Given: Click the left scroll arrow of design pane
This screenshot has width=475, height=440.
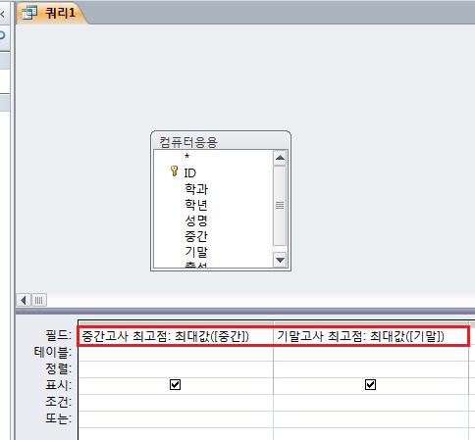Looking at the screenshot, I should [x=24, y=300].
